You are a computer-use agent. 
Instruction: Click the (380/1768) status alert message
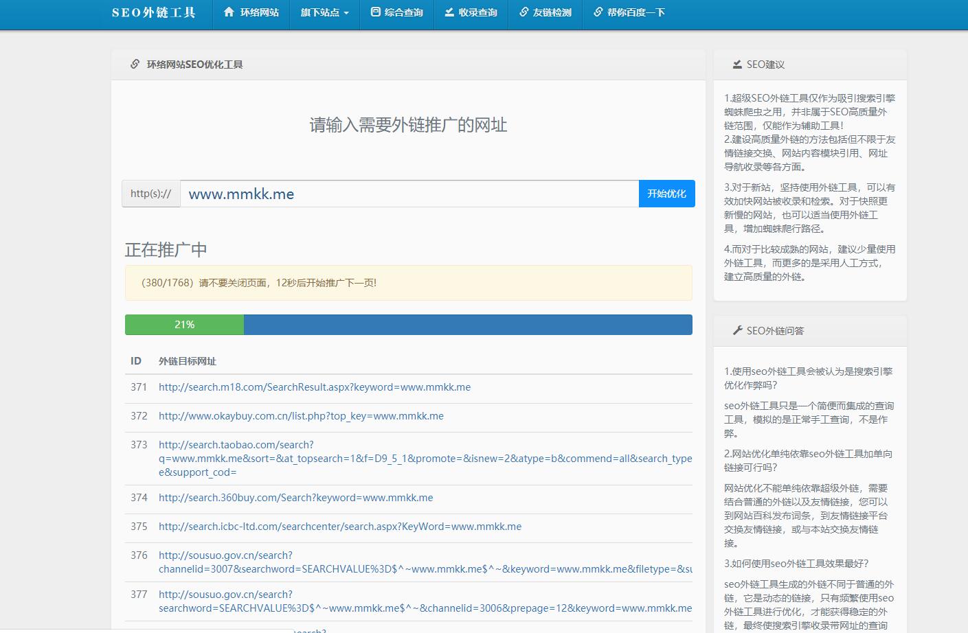point(409,283)
